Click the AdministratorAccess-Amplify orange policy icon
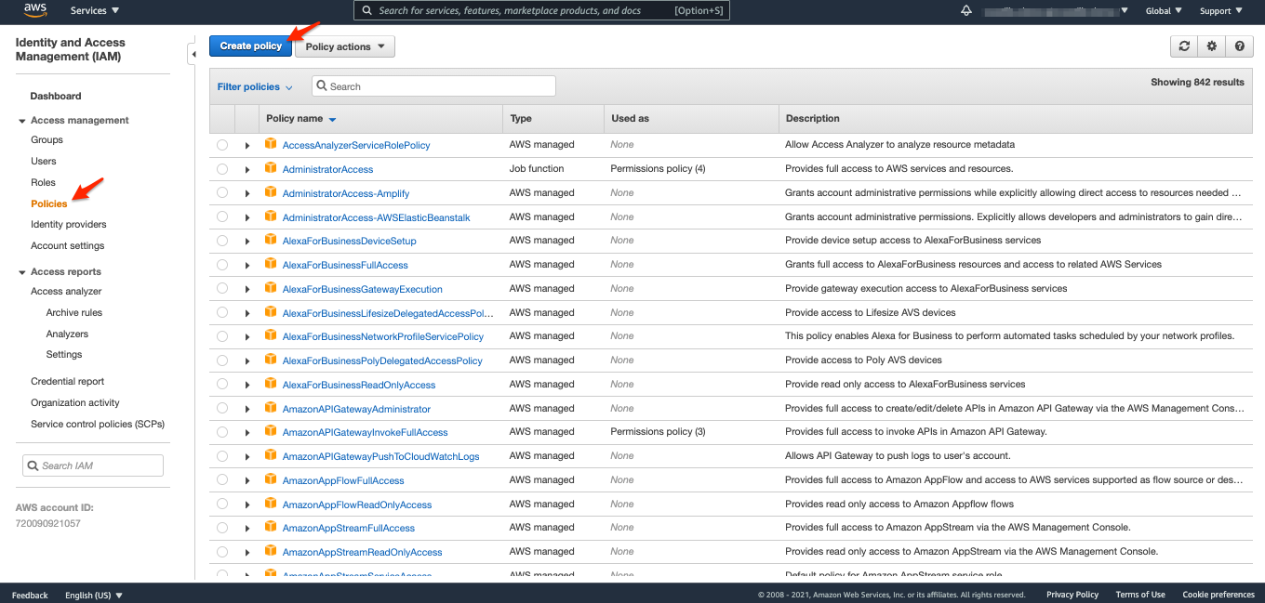1265x603 pixels. click(271, 192)
